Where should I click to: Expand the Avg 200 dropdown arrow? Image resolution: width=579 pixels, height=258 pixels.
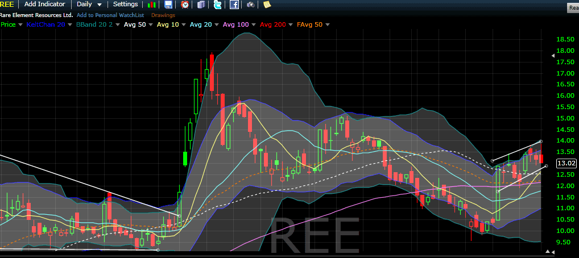coord(290,25)
